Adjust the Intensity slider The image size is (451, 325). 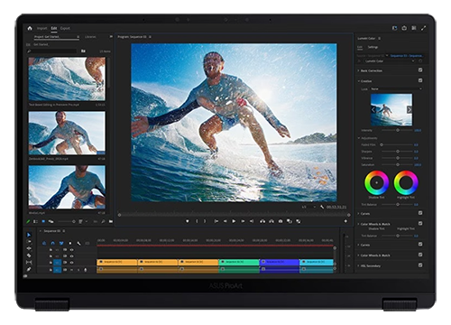coord(398,130)
